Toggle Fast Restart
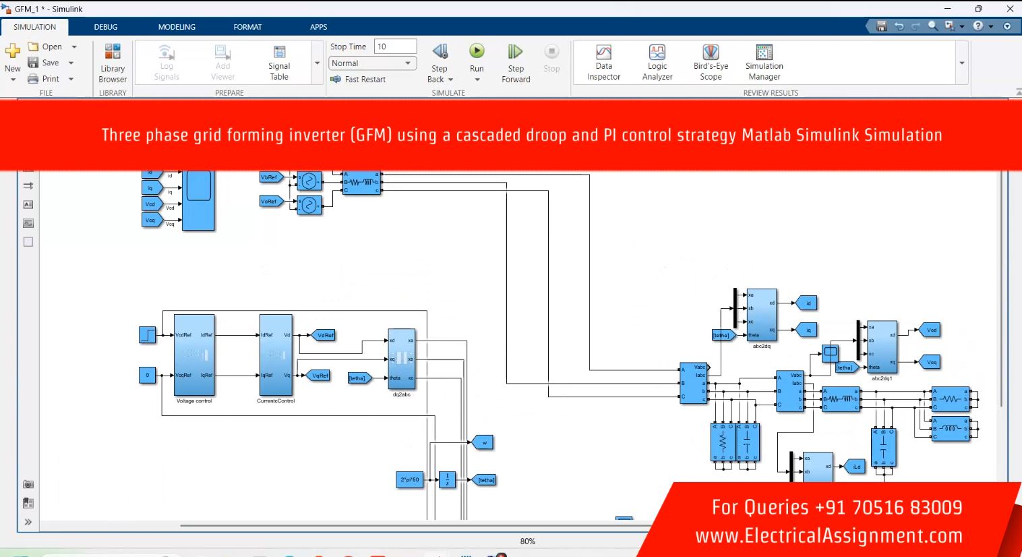This screenshot has height=557, width=1022. (x=358, y=80)
